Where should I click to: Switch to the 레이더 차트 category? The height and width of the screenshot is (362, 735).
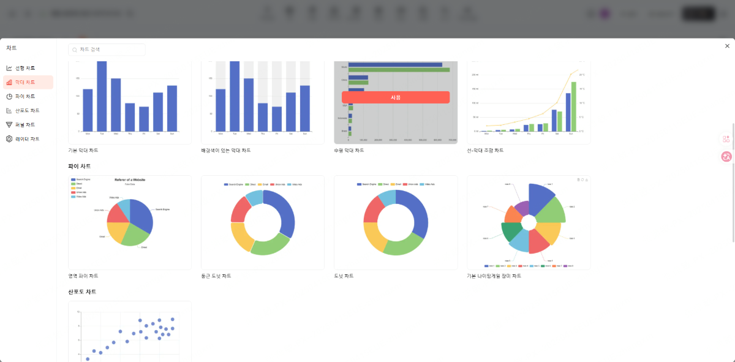coord(27,139)
